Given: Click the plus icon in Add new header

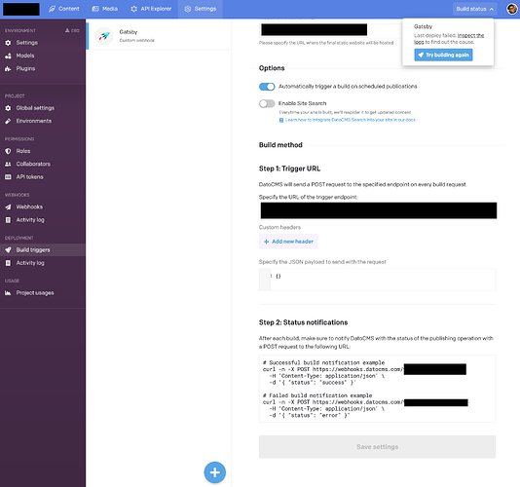Looking at the screenshot, I should coord(266,242).
